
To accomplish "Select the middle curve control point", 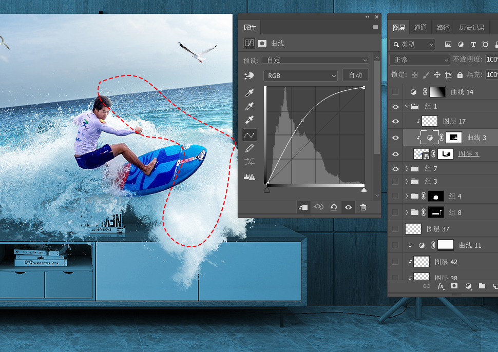I will [x=302, y=121].
